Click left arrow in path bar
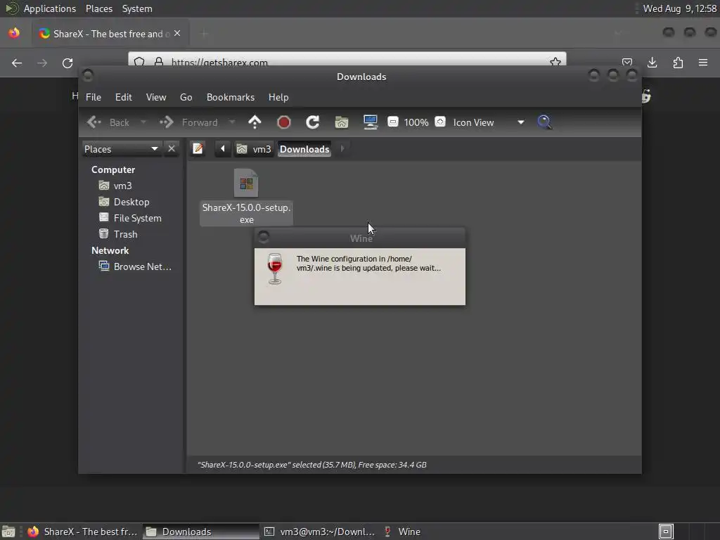This screenshot has height=540, width=720. click(x=223, y=149)
